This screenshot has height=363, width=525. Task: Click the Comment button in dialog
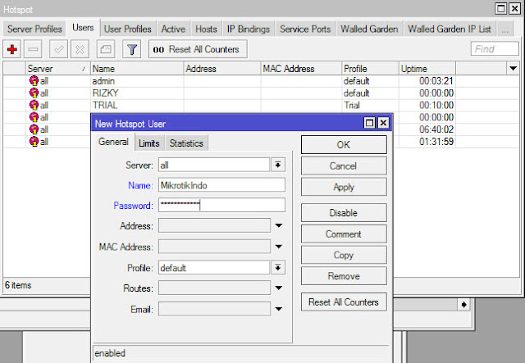(344, 234)
